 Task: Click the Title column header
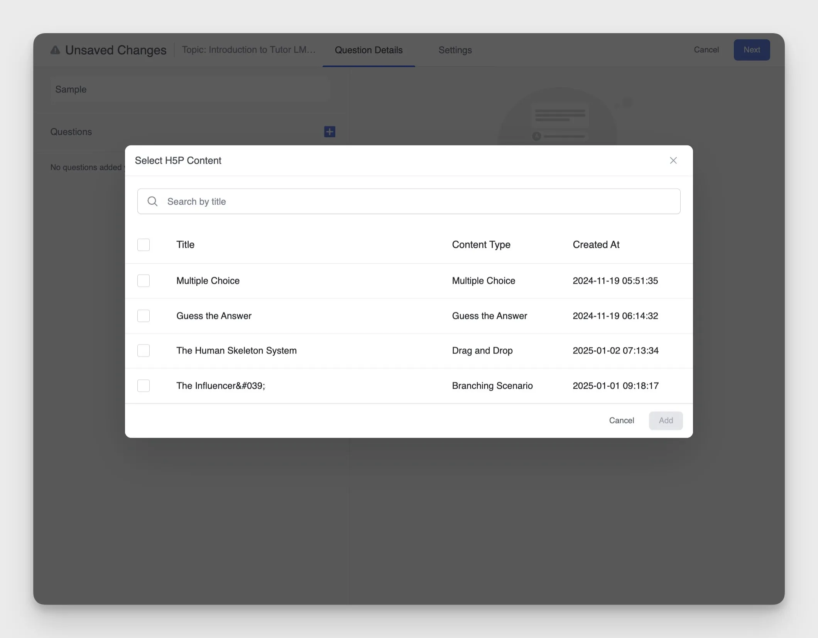pos(185,244)
